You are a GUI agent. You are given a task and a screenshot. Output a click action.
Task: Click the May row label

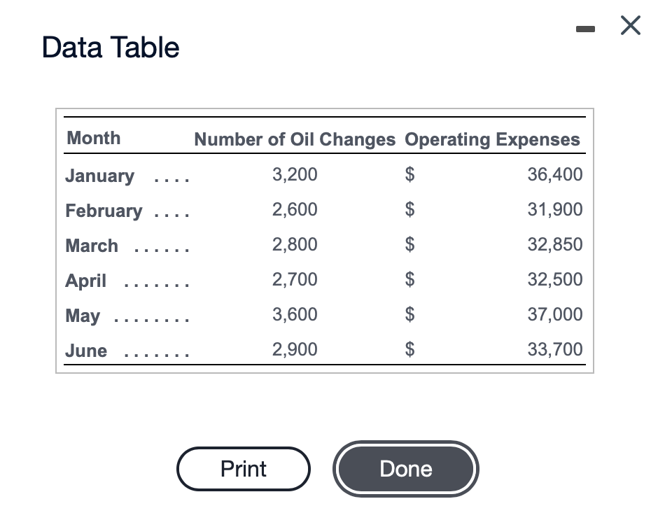tap(83, 316)
